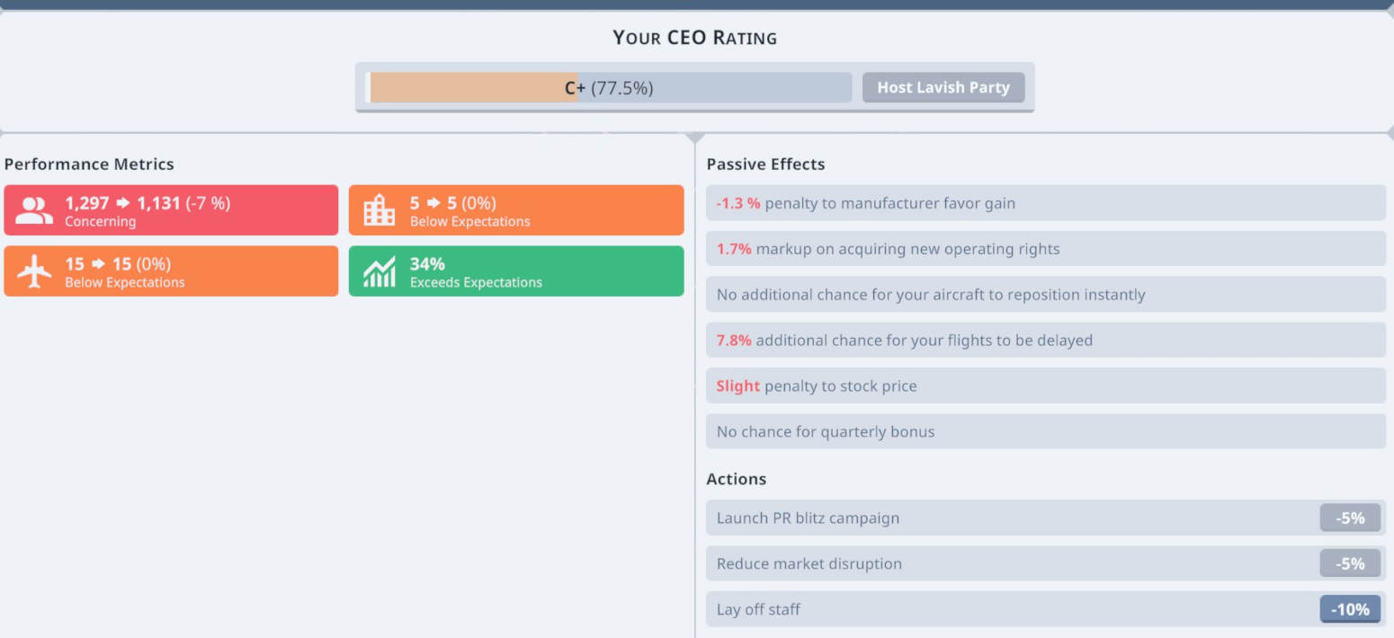Click the building icon in the 5 → 5 card
The width and height of the screenshot is (1394, 638).
click(x=379, y=210)
